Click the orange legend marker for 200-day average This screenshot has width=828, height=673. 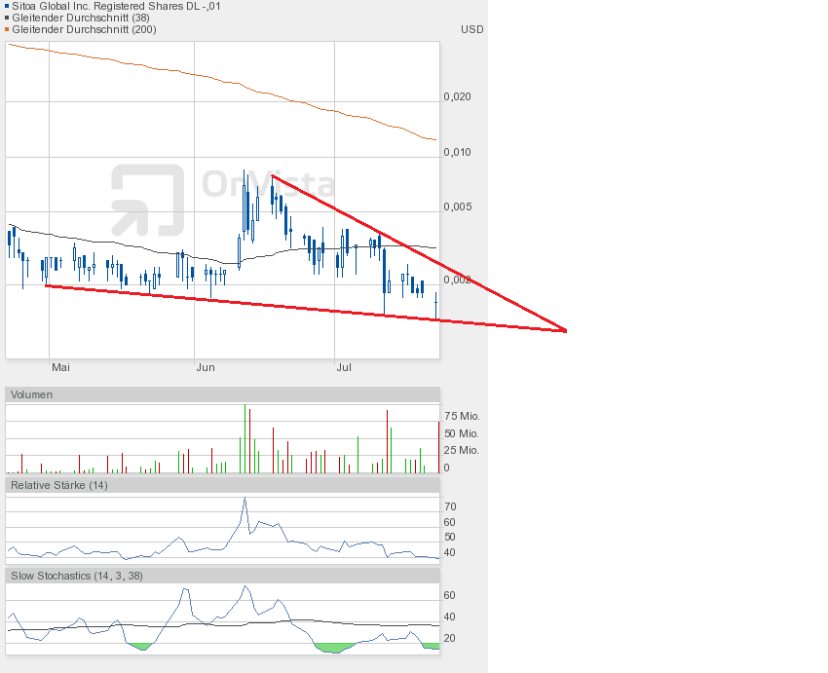[7, 29]
